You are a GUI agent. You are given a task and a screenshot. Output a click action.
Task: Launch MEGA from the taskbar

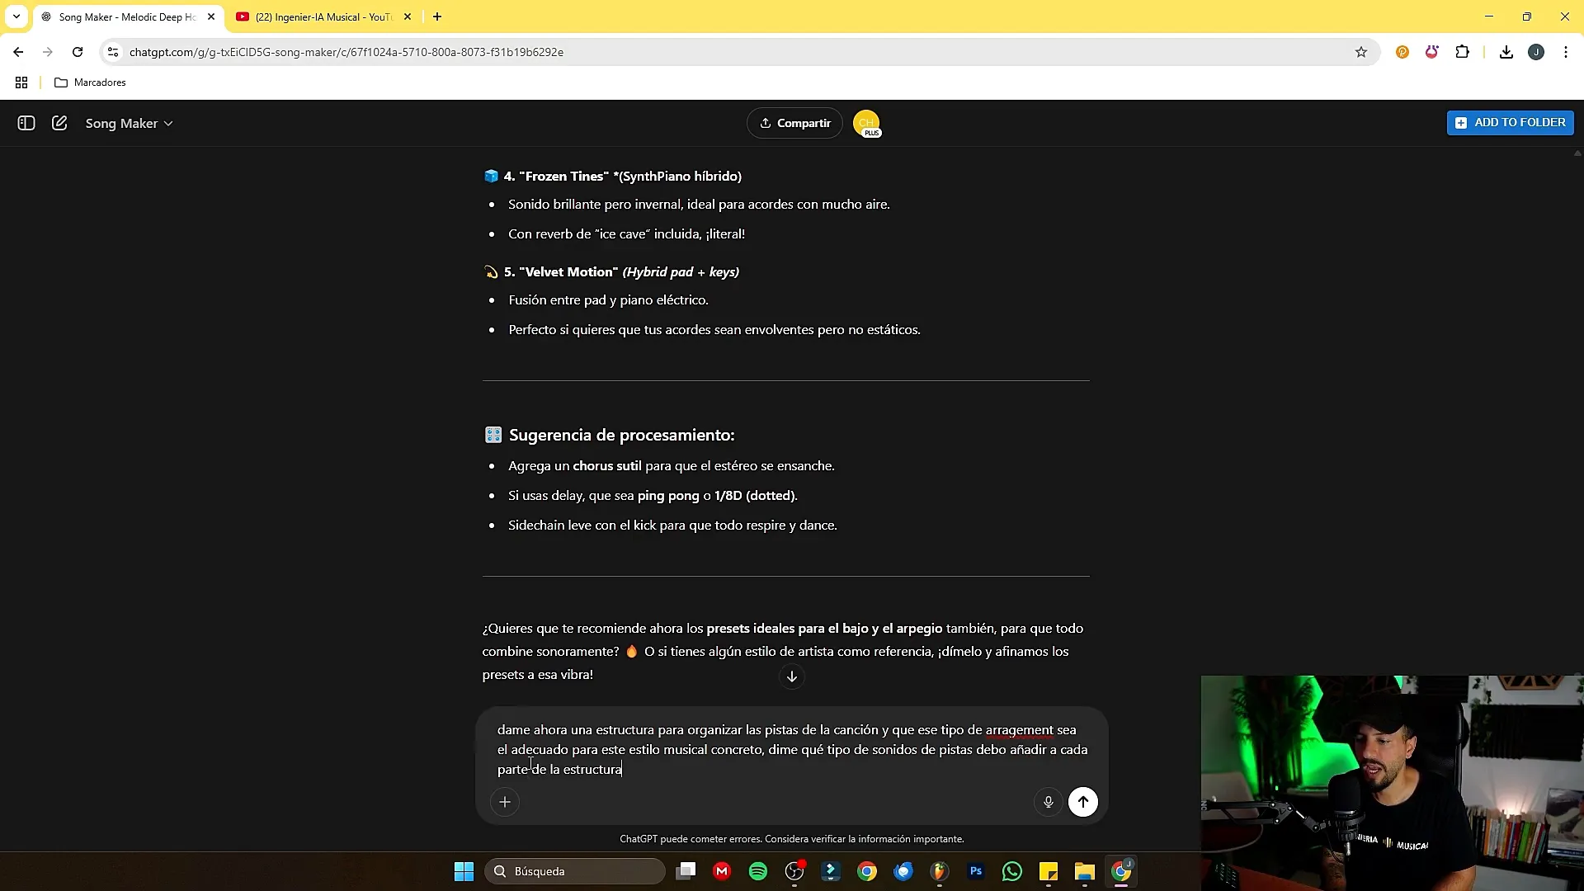coord(722,871)
